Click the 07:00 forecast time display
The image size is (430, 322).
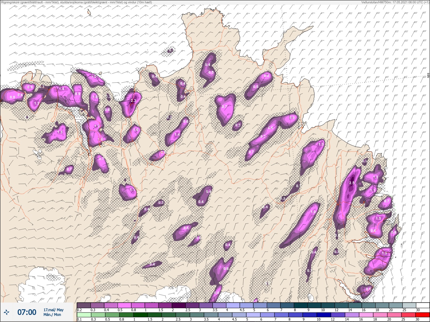(x=27, y=312)
